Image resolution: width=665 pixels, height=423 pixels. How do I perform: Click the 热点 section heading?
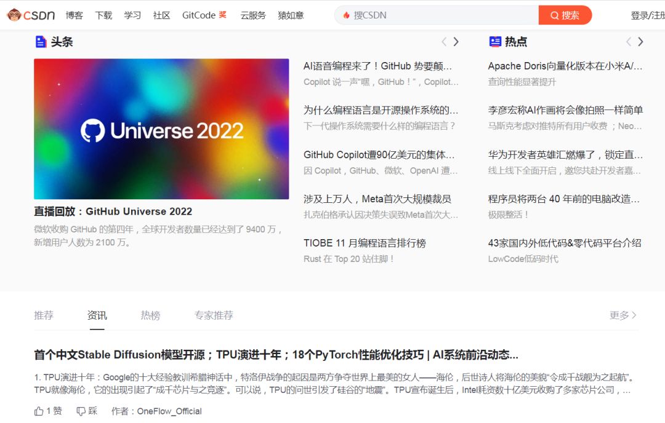tap(516, 41)
